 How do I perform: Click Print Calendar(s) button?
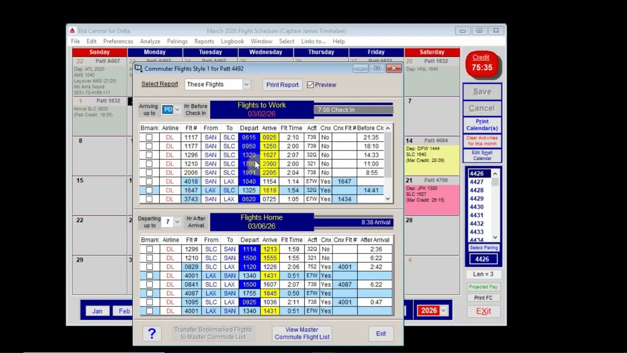pyautogui.click(x=482, y=125)
